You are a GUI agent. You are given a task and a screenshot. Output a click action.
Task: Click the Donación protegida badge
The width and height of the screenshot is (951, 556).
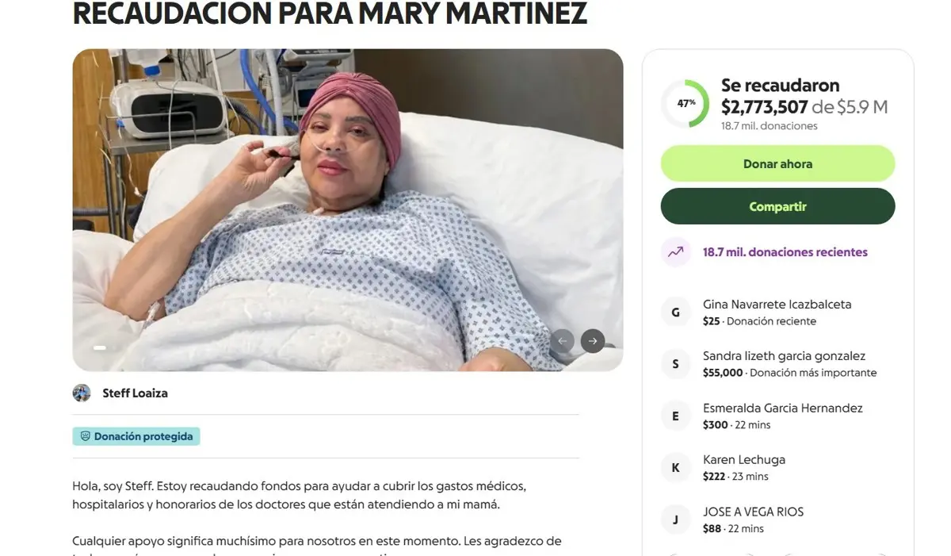136,436
